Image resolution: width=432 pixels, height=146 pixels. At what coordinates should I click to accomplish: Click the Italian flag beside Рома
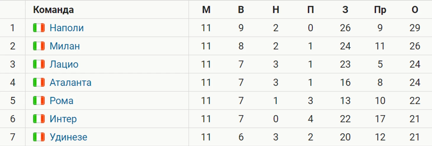pos(39,101)
